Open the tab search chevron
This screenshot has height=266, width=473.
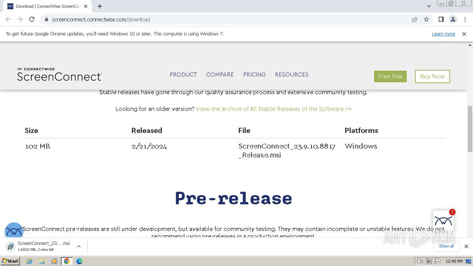point(429,6)
